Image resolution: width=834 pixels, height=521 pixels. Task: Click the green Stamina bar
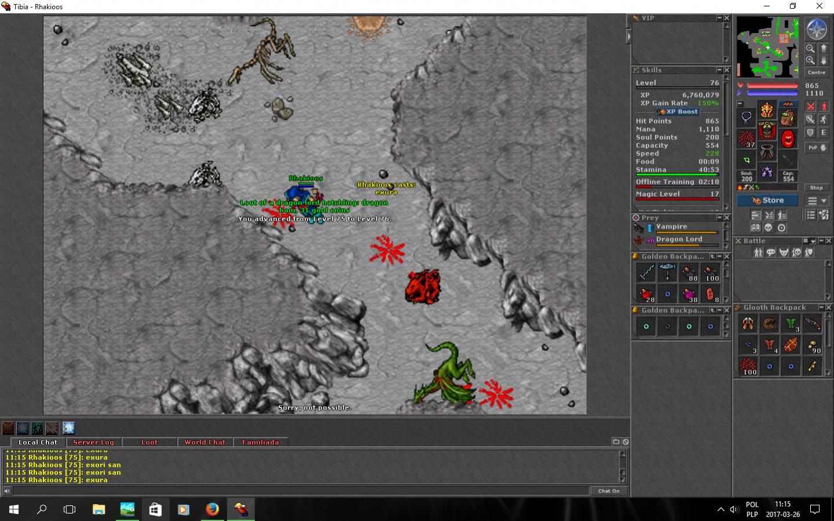point(677,174)
